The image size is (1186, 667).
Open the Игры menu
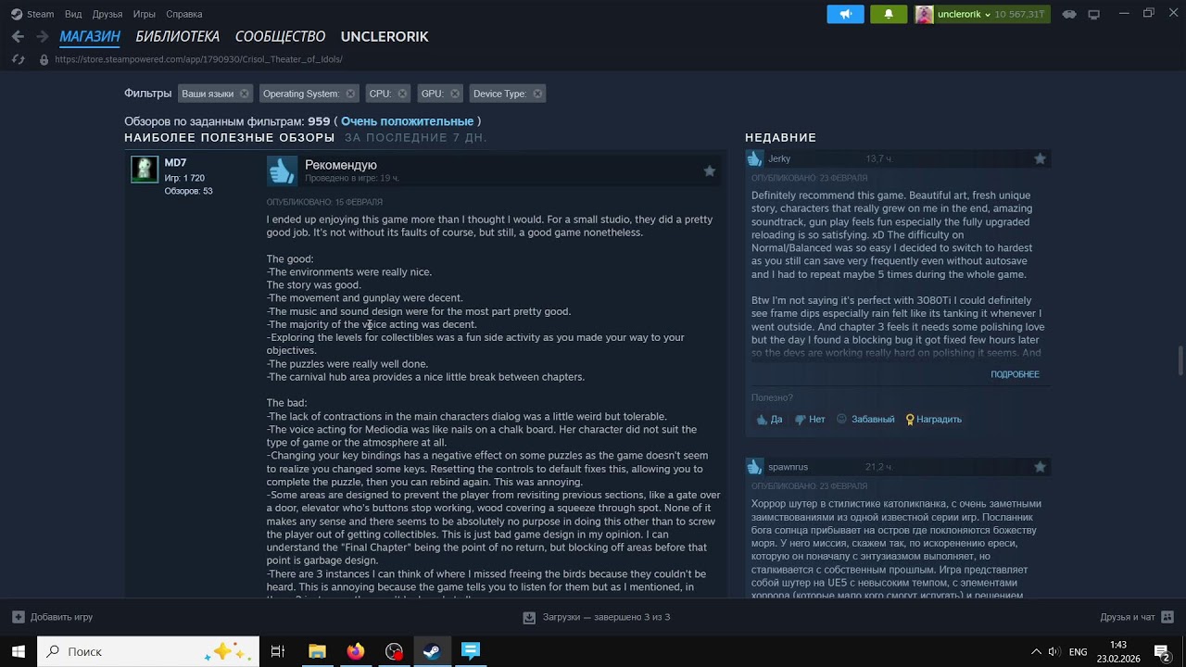144,14
